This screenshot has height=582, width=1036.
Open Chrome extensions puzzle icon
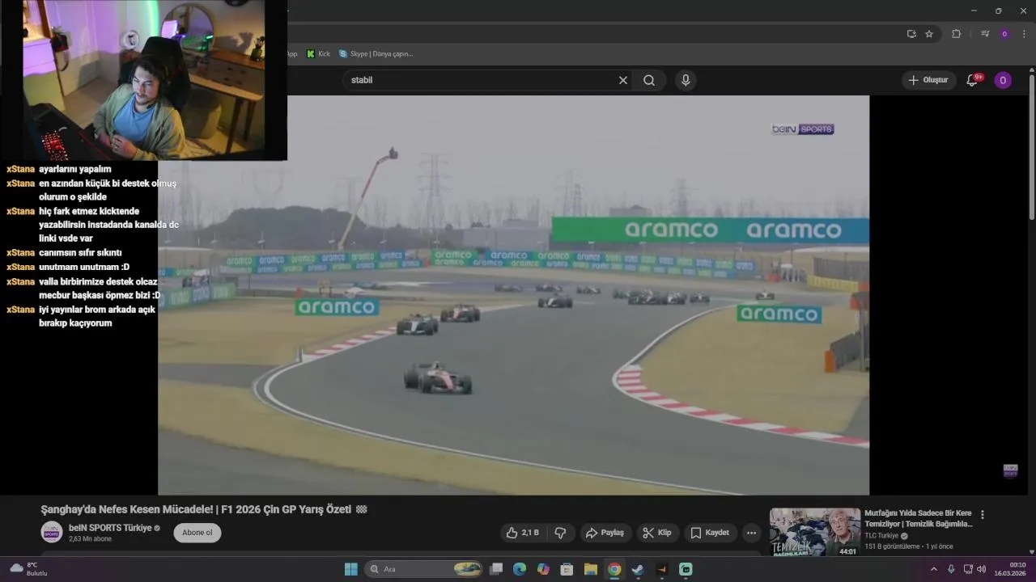(956, 34)
